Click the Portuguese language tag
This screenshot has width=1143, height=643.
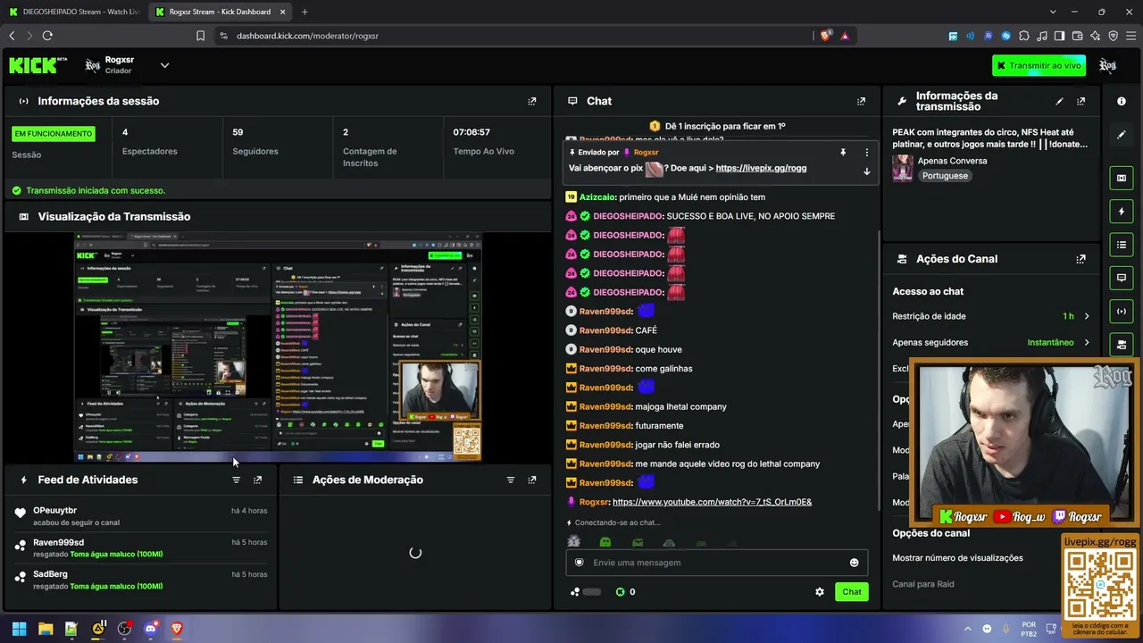[x=945, y=176]
